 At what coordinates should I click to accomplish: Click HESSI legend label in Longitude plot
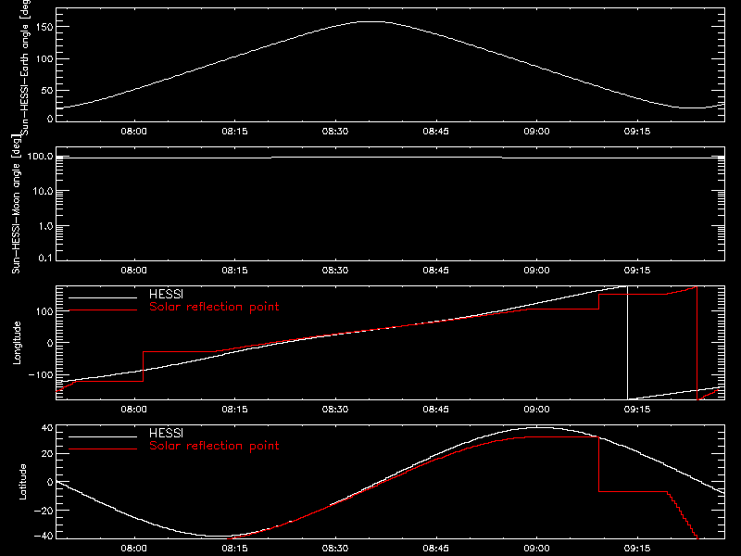[166, 294]
